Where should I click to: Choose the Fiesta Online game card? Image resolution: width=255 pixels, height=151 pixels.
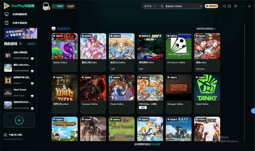pyautogui.click(x=122, y=94)
